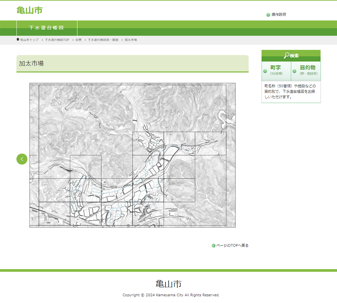Click the home icon in the breadcrumb
This screenshot has width=337, height=303.
(18, 40)
